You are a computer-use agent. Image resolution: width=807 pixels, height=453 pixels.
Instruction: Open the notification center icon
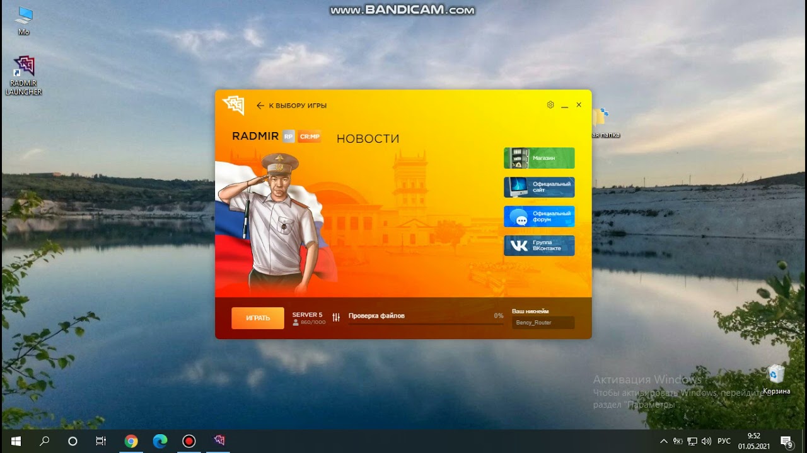pos(786,441)
